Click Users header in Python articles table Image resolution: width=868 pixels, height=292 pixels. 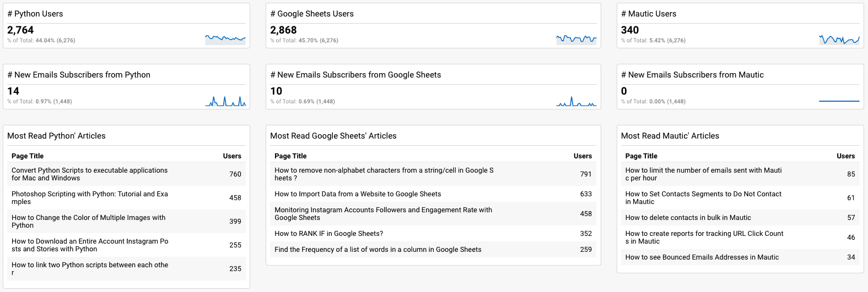(232, 156)
